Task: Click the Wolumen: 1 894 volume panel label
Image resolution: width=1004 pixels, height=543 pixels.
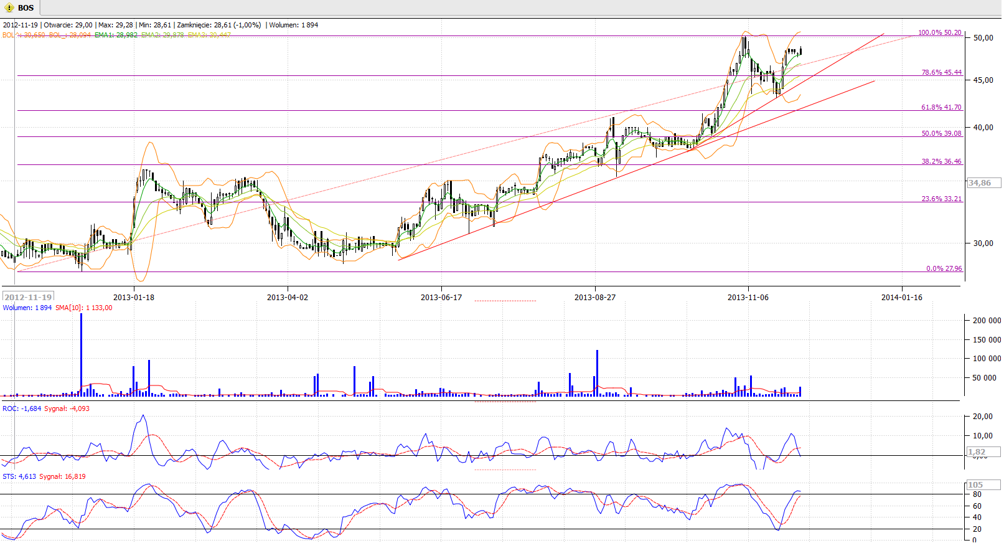Action: pyautogui.click(x=27, y=308)
